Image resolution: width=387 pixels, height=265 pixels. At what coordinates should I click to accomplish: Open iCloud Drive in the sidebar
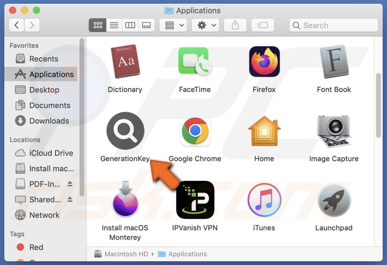tap(41, 153)
